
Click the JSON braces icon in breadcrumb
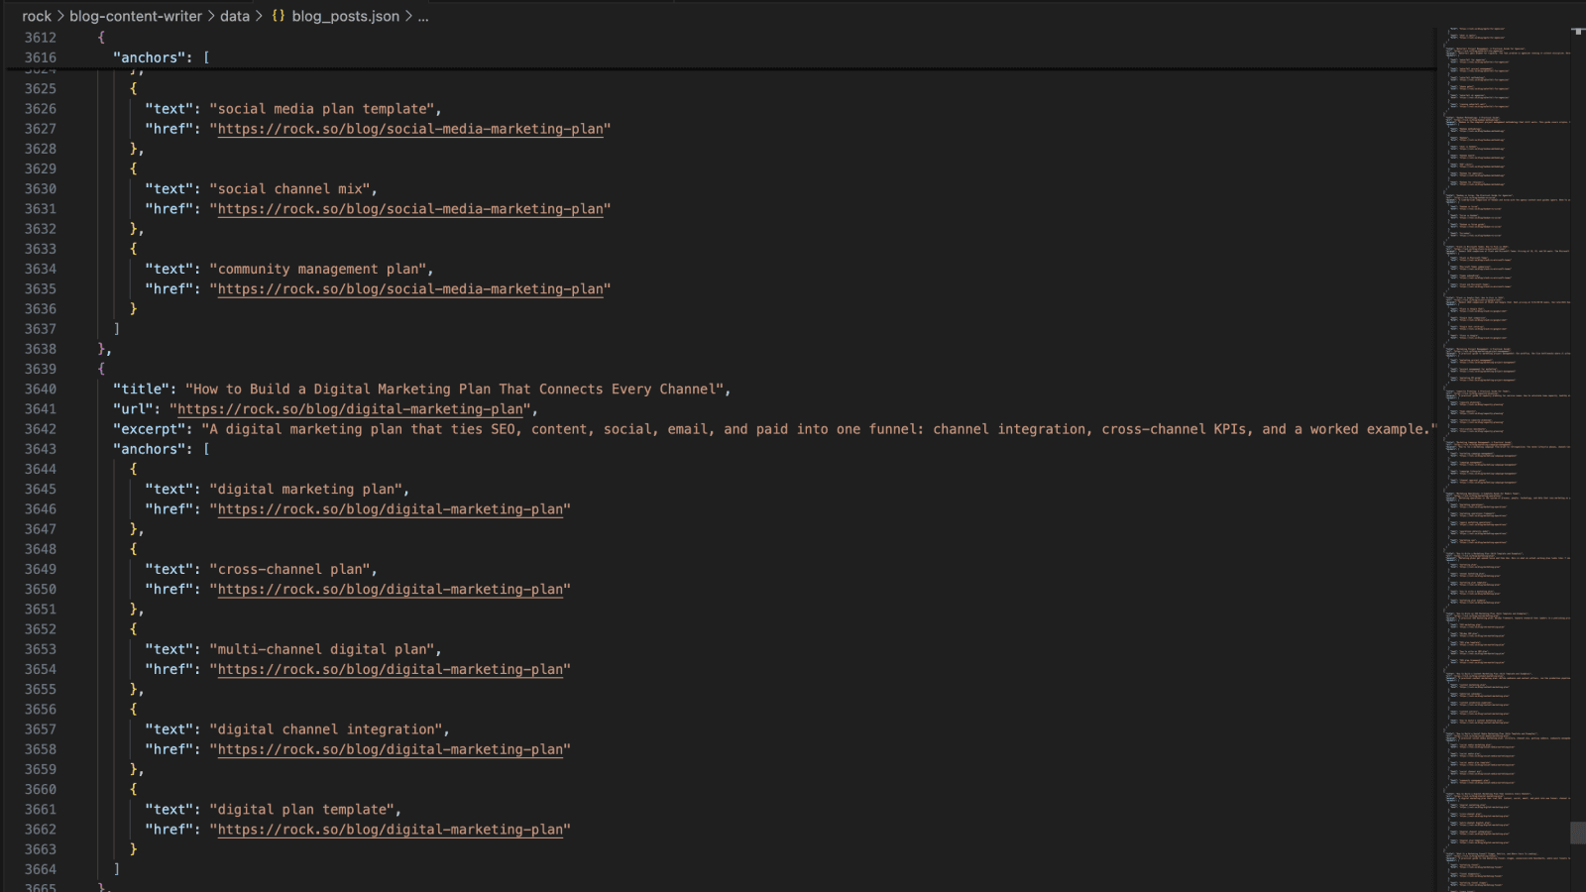(x=279, y=16)
